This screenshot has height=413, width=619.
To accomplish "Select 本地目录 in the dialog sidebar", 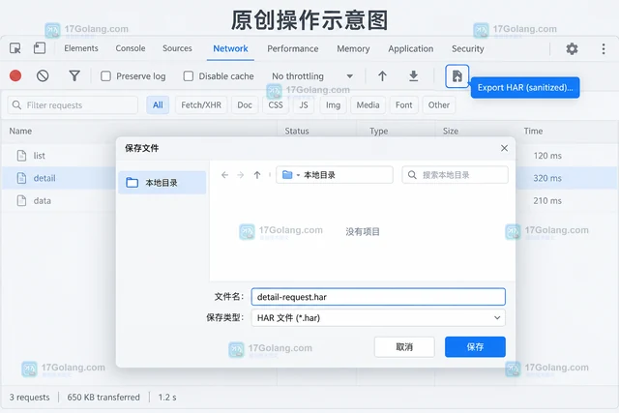I will coord(162,183).
